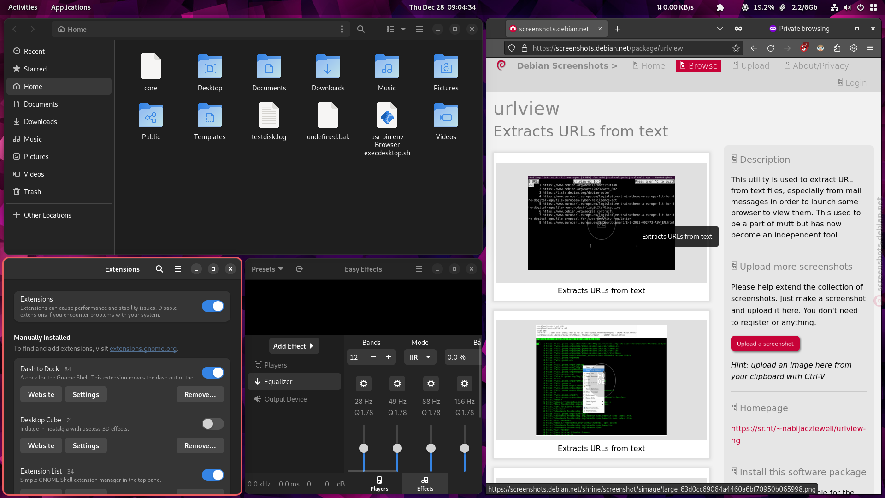This screenshot has height=498, width=885.
Task: Open the browser extensions puzzle icon
Action: (x=837, y=48)
